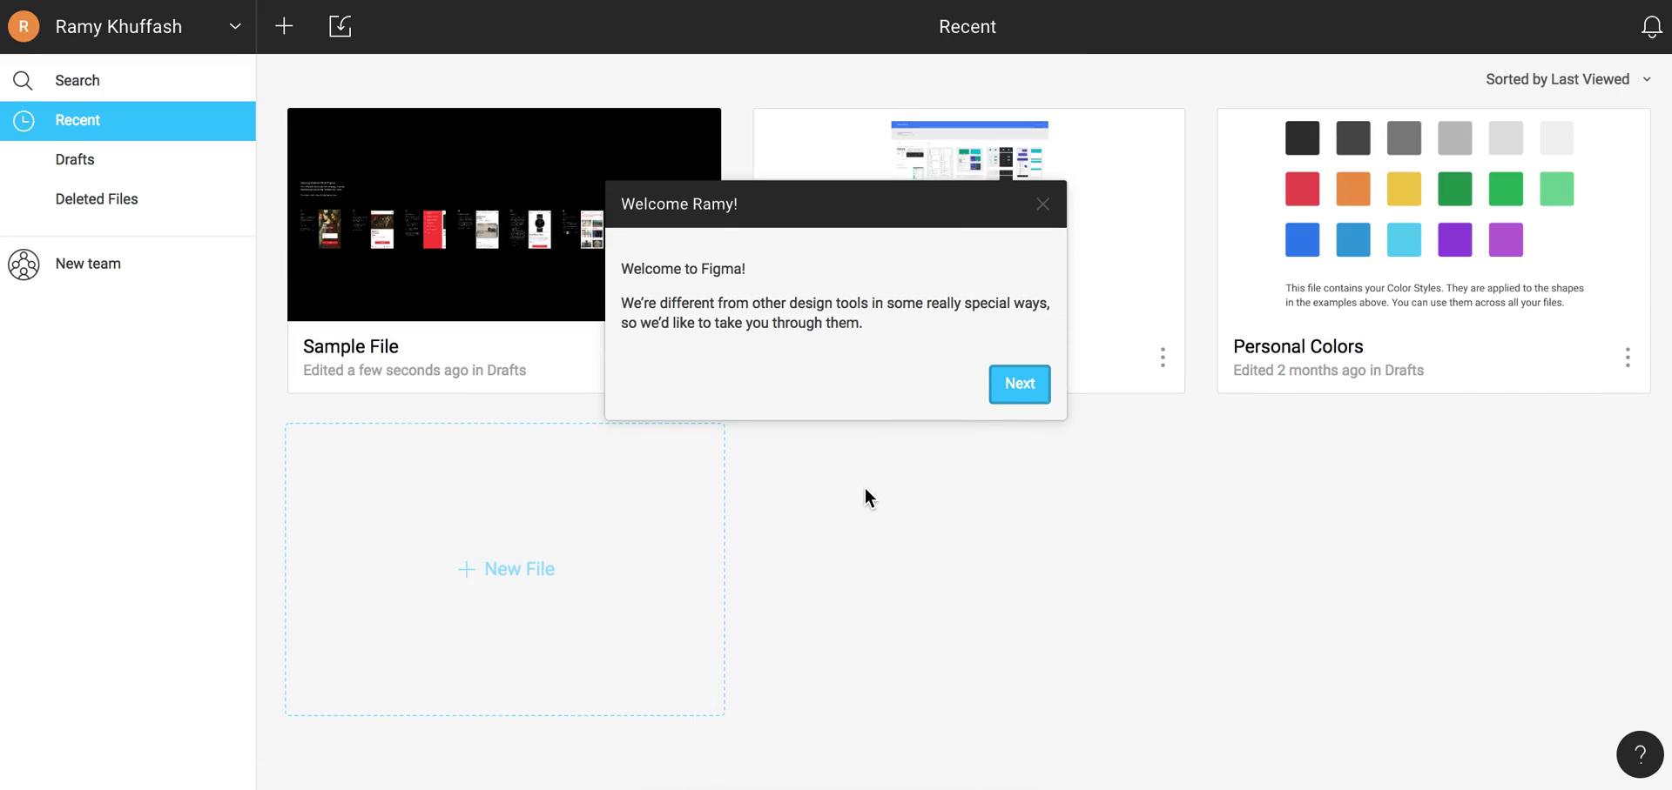Screen dimensions: 1672x790
Task: Open the Drafts section
Action: pyautogui.click(x=74, y=159)
